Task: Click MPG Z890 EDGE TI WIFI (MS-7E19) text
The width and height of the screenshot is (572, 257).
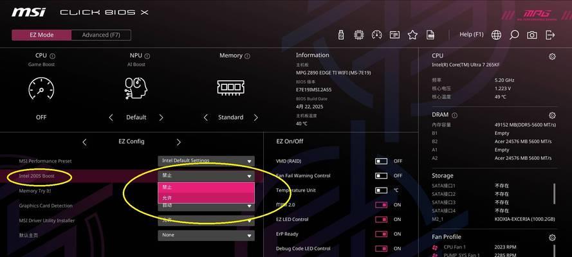Action: click(333, 73)
